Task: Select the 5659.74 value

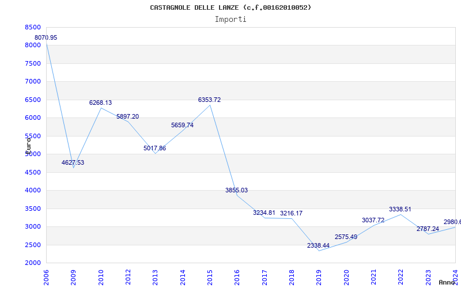Action: point(182,125)
